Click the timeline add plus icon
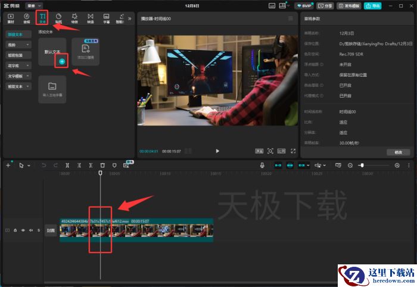417x287 pixels. [x=8, y=166]
